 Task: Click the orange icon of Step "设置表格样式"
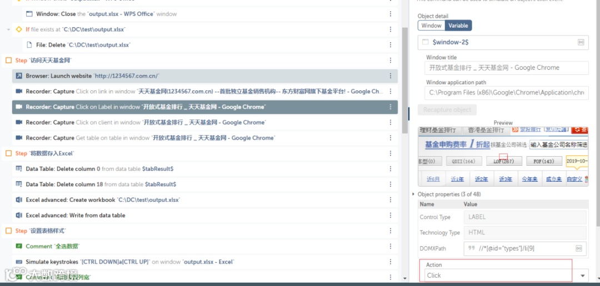(8, 231)
